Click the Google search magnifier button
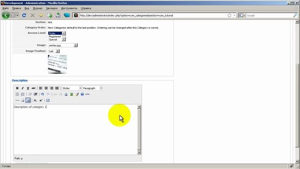300x169 pixels. pos(295,15)
